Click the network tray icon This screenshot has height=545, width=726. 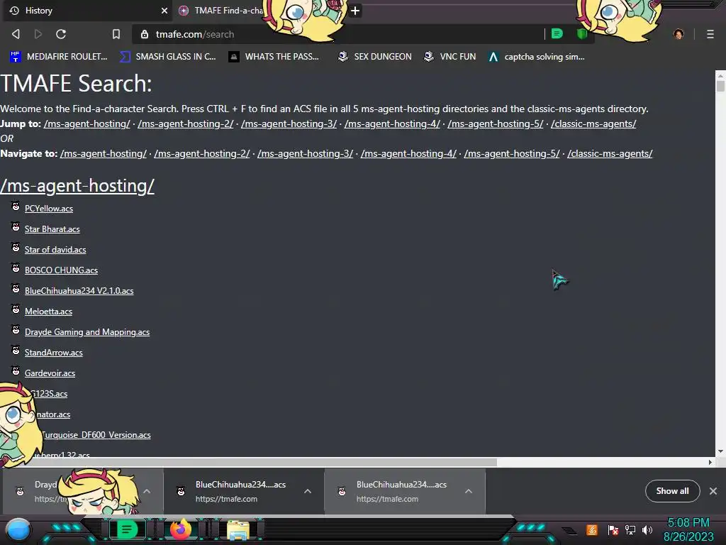click(x=630, y=529)
